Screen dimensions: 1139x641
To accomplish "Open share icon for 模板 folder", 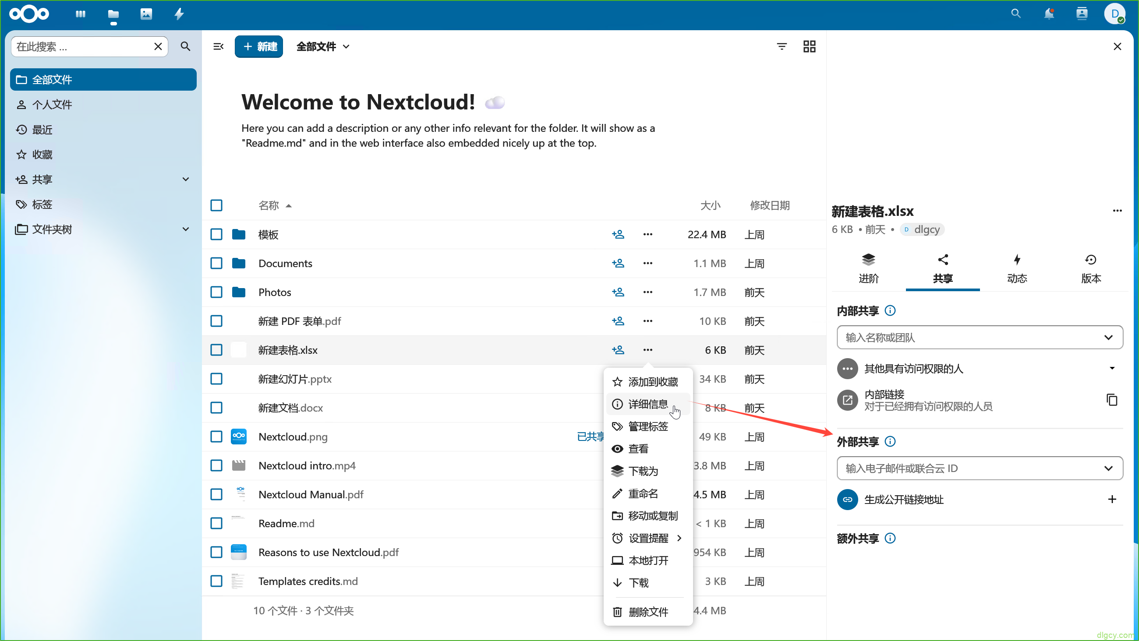I will pos(618,234).
